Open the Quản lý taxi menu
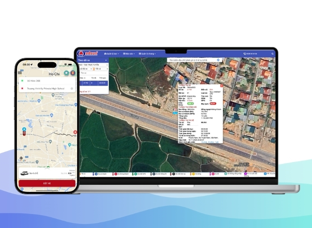312x228 pixels. tap(111, 53)
